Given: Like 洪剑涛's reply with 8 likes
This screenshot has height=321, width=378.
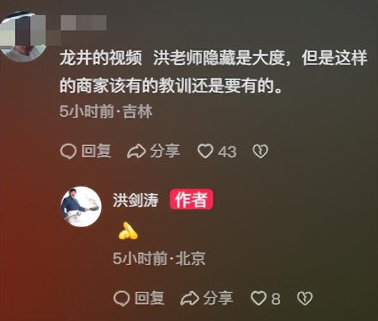Looking at the screenshot, I should pos(258,298).
